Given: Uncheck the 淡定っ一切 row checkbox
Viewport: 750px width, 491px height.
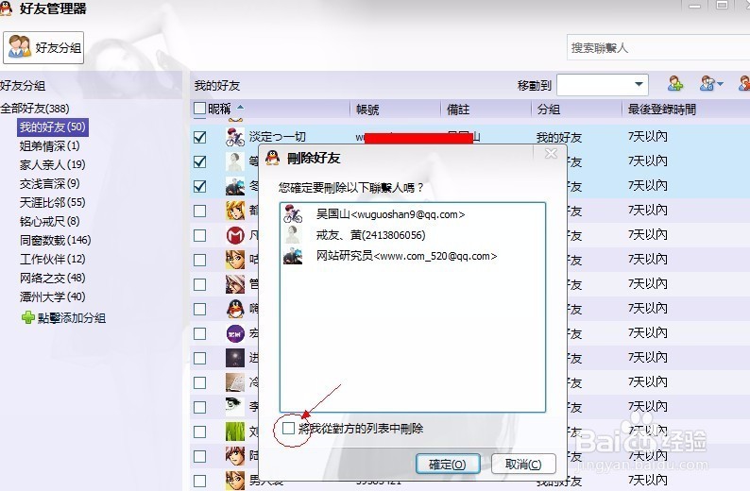Looking at the screenshot, I should pyautogui.click(x=200, y=137).
